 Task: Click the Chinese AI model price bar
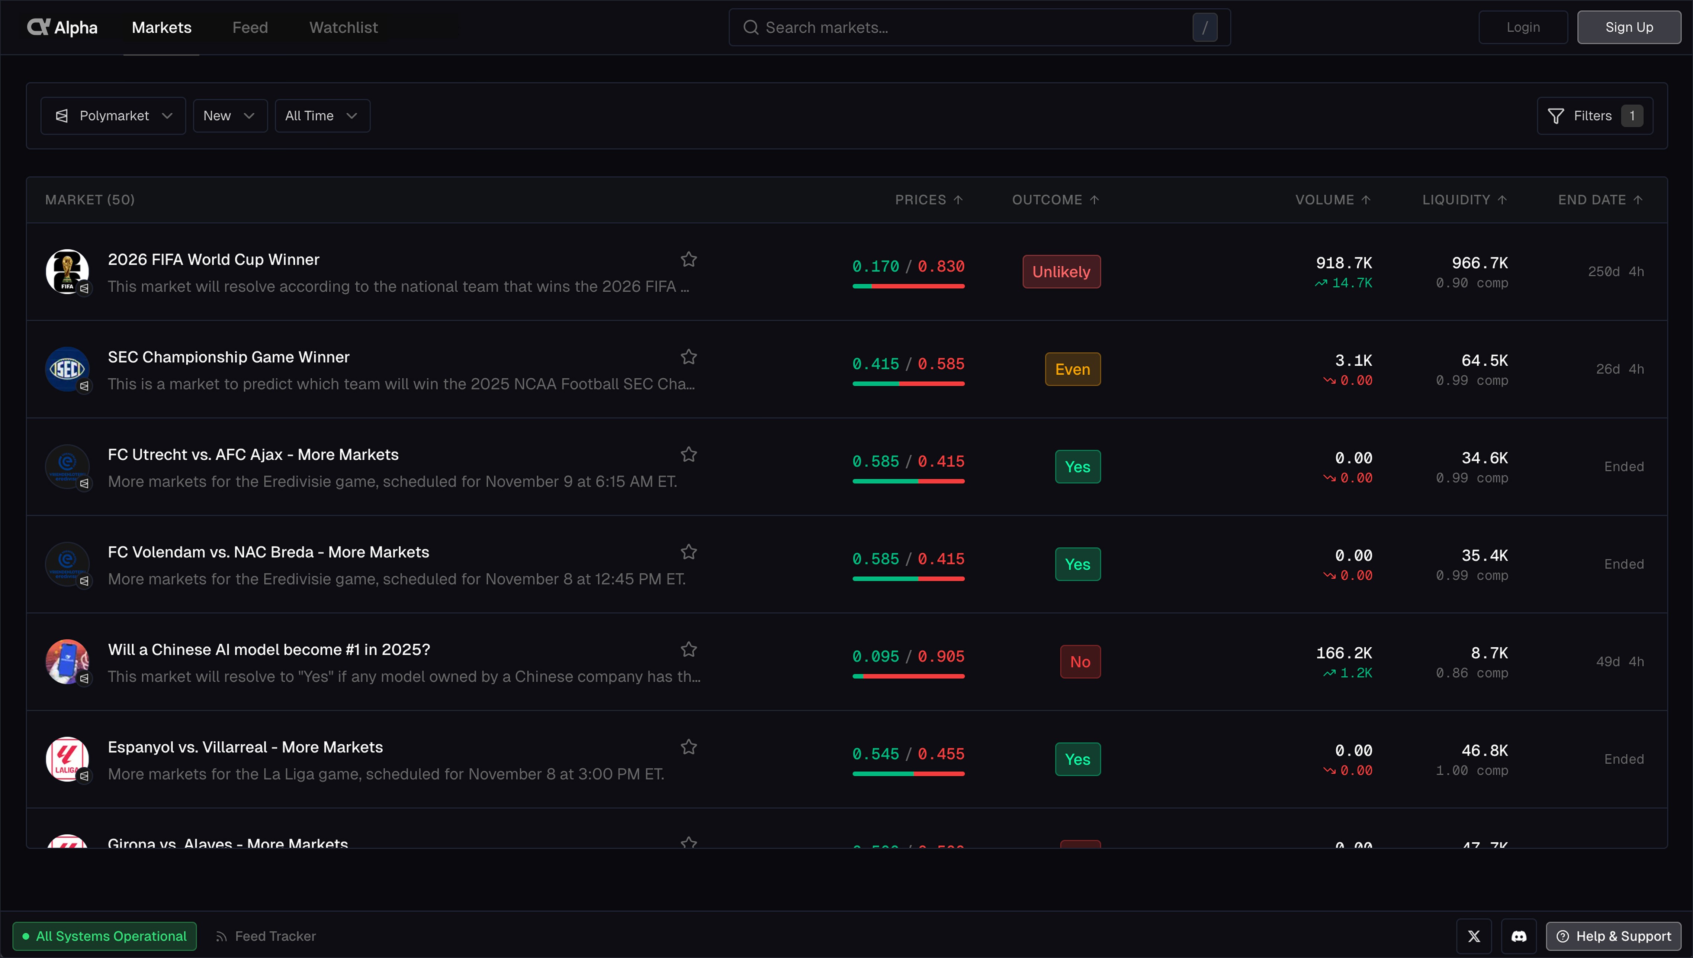[908, 676]
